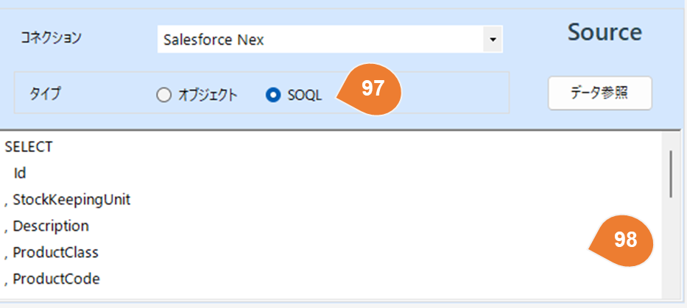Click the StockKeepingUnit line in the query

tap(71, 199)
